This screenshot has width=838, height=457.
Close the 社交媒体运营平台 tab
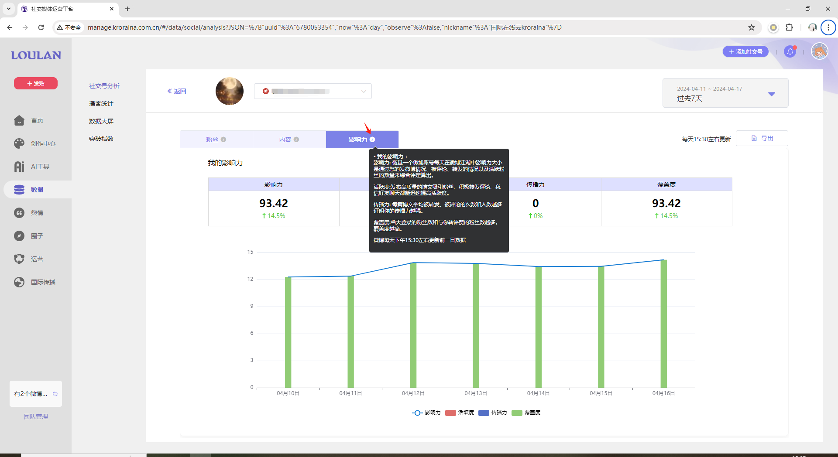pos(112,9)
